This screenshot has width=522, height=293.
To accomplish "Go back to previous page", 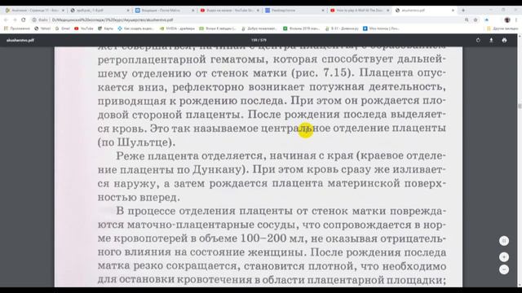I will [6, 20].
